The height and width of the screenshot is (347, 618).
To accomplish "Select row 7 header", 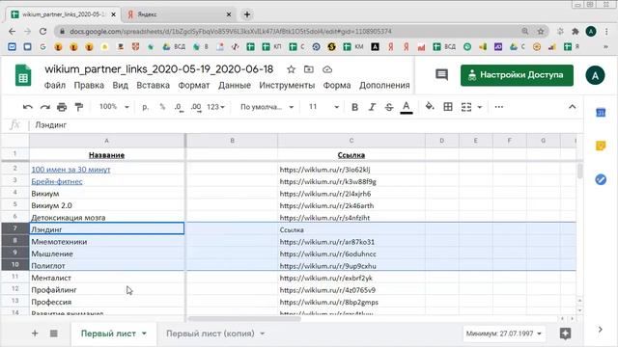I will (x=15, y=228).
